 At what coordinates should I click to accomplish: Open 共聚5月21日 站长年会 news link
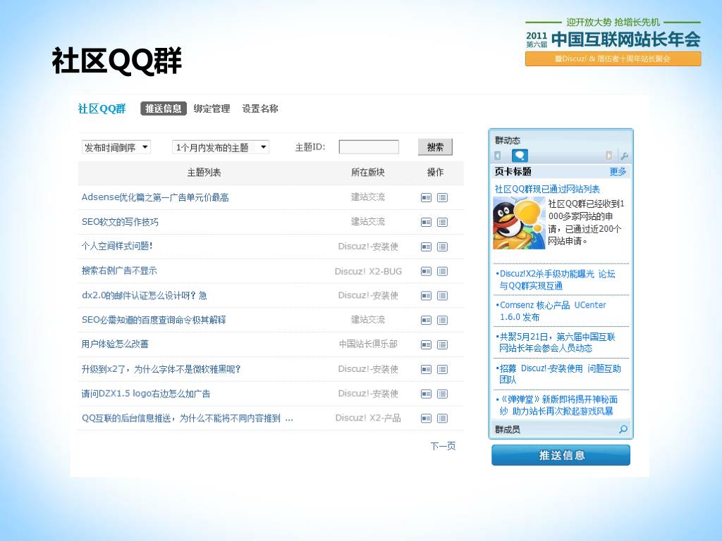[x=556, y=342]
